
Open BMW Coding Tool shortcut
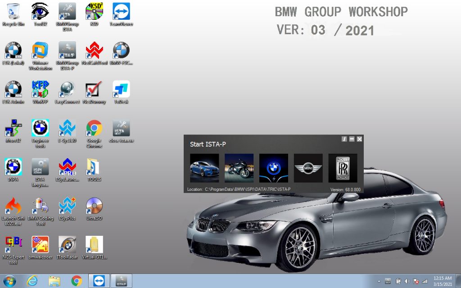coord(40,211)
